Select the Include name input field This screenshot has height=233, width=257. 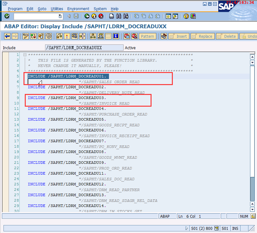(84, 47)
